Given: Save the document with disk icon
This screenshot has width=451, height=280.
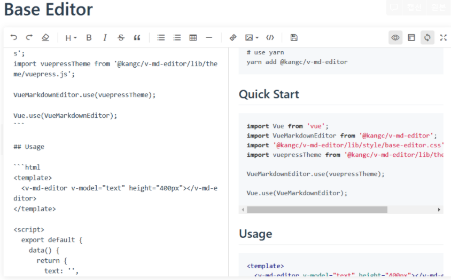Looking at the screenshot, I should 294,38.
